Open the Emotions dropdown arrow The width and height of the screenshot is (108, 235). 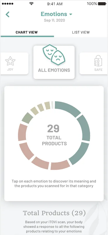[x=71, y=14]
